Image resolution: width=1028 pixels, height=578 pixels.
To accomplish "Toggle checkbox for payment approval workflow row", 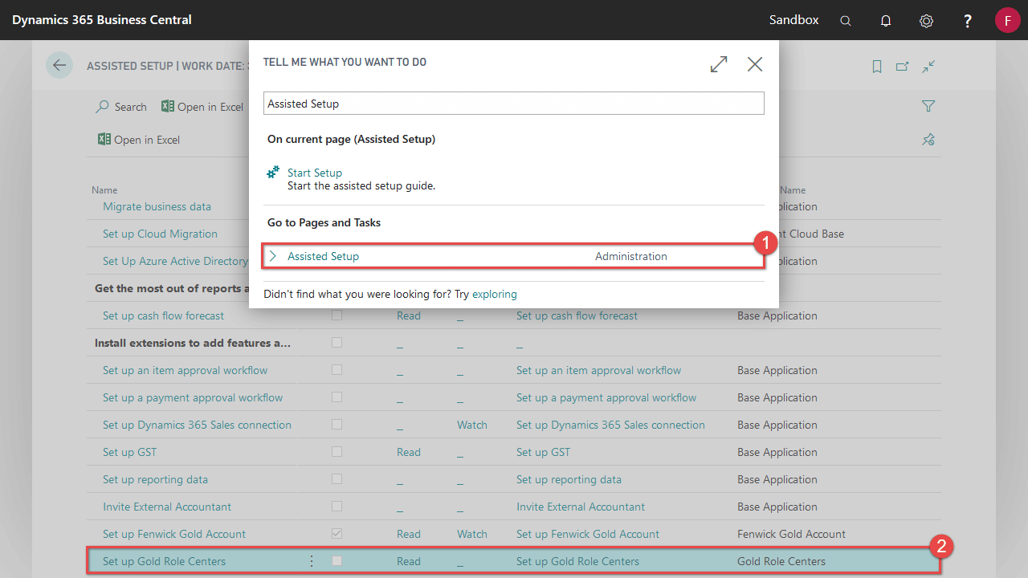I will 337,397.
